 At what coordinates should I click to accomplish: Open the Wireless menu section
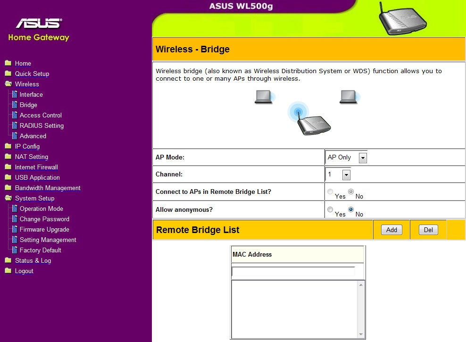tap(27, 84)
